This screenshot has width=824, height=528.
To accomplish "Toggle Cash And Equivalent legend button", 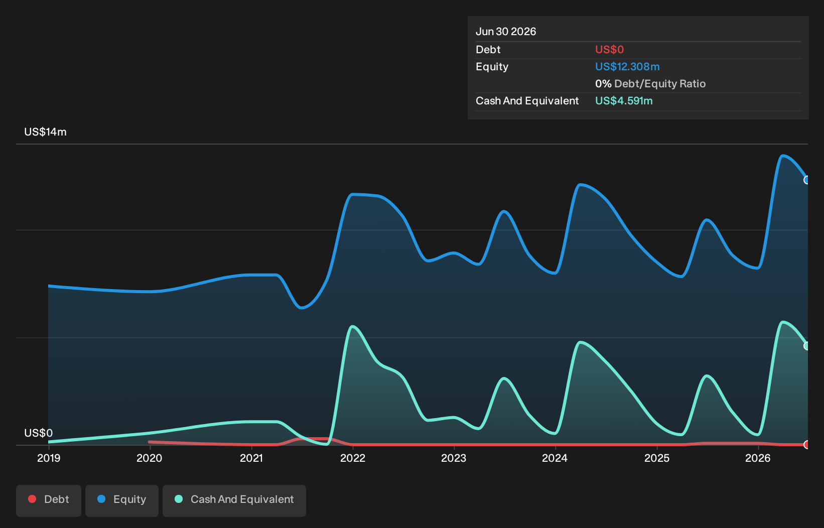I will pos(234,500).
